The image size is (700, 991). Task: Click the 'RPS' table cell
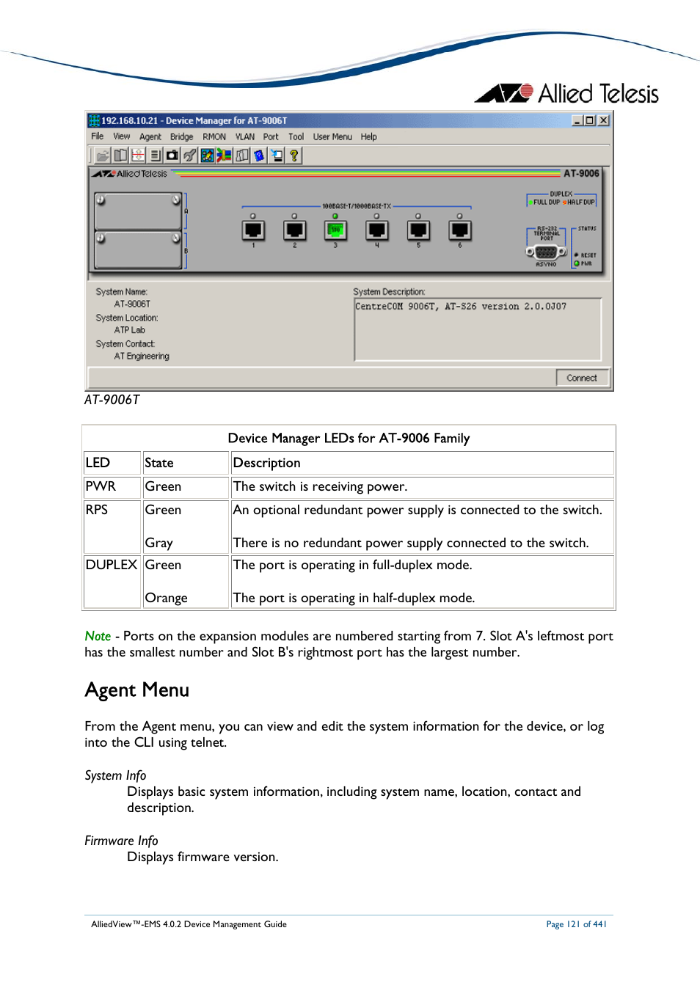pyautogui.click(x=112, y=527)
